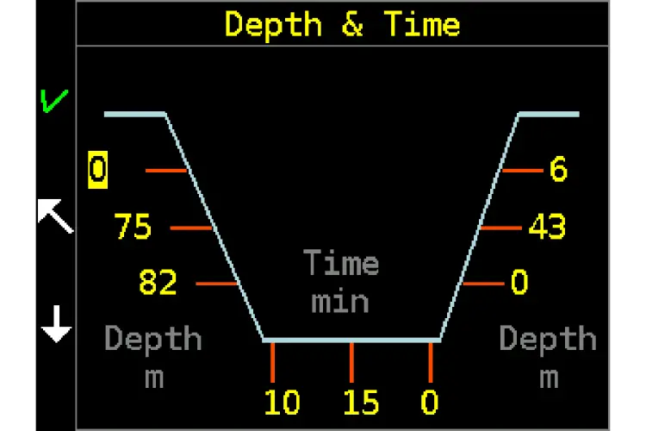The height and width of the screenshot is (431, 646).
Task: Click the orange tick marker beside 43
Action: pos(500,228)
